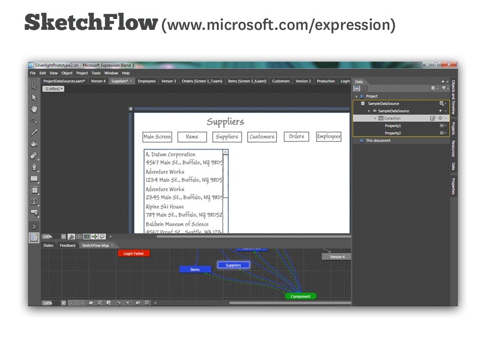
Task: Select the Rectangle shape tool
Action: 34,179
